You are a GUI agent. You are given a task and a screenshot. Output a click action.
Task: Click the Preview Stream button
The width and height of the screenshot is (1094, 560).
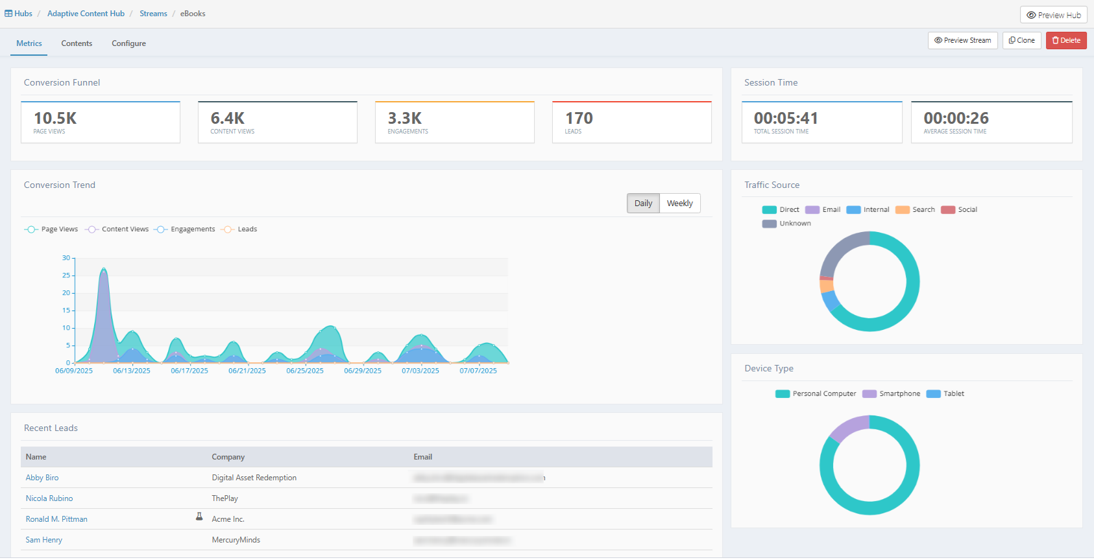963,40
